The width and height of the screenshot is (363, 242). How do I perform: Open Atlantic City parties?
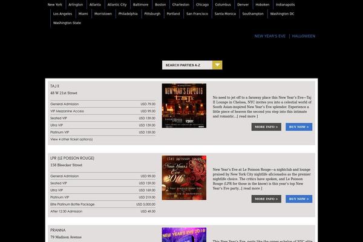[x=117, y=5]
